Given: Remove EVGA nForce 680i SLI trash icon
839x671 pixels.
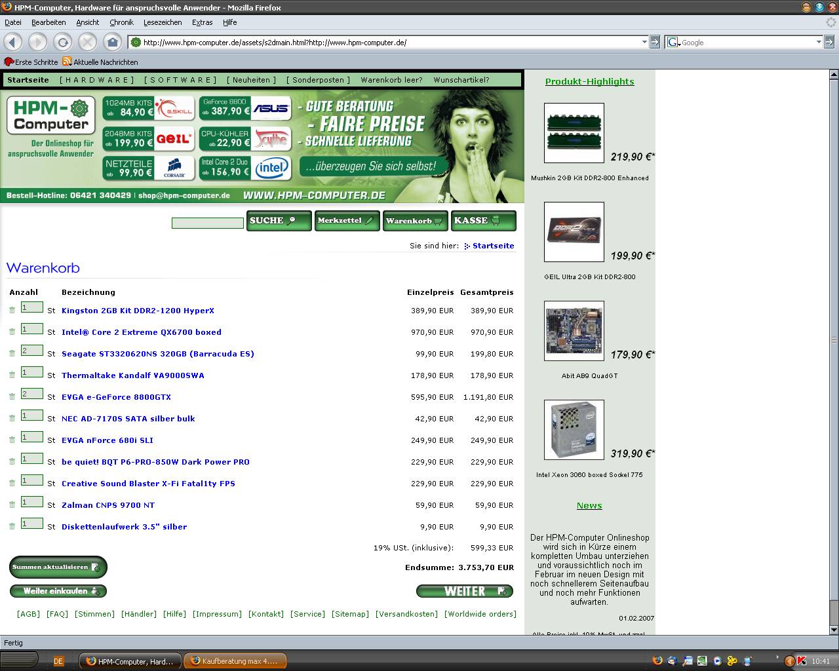Looking at the screenshot, I should [12, 440].
